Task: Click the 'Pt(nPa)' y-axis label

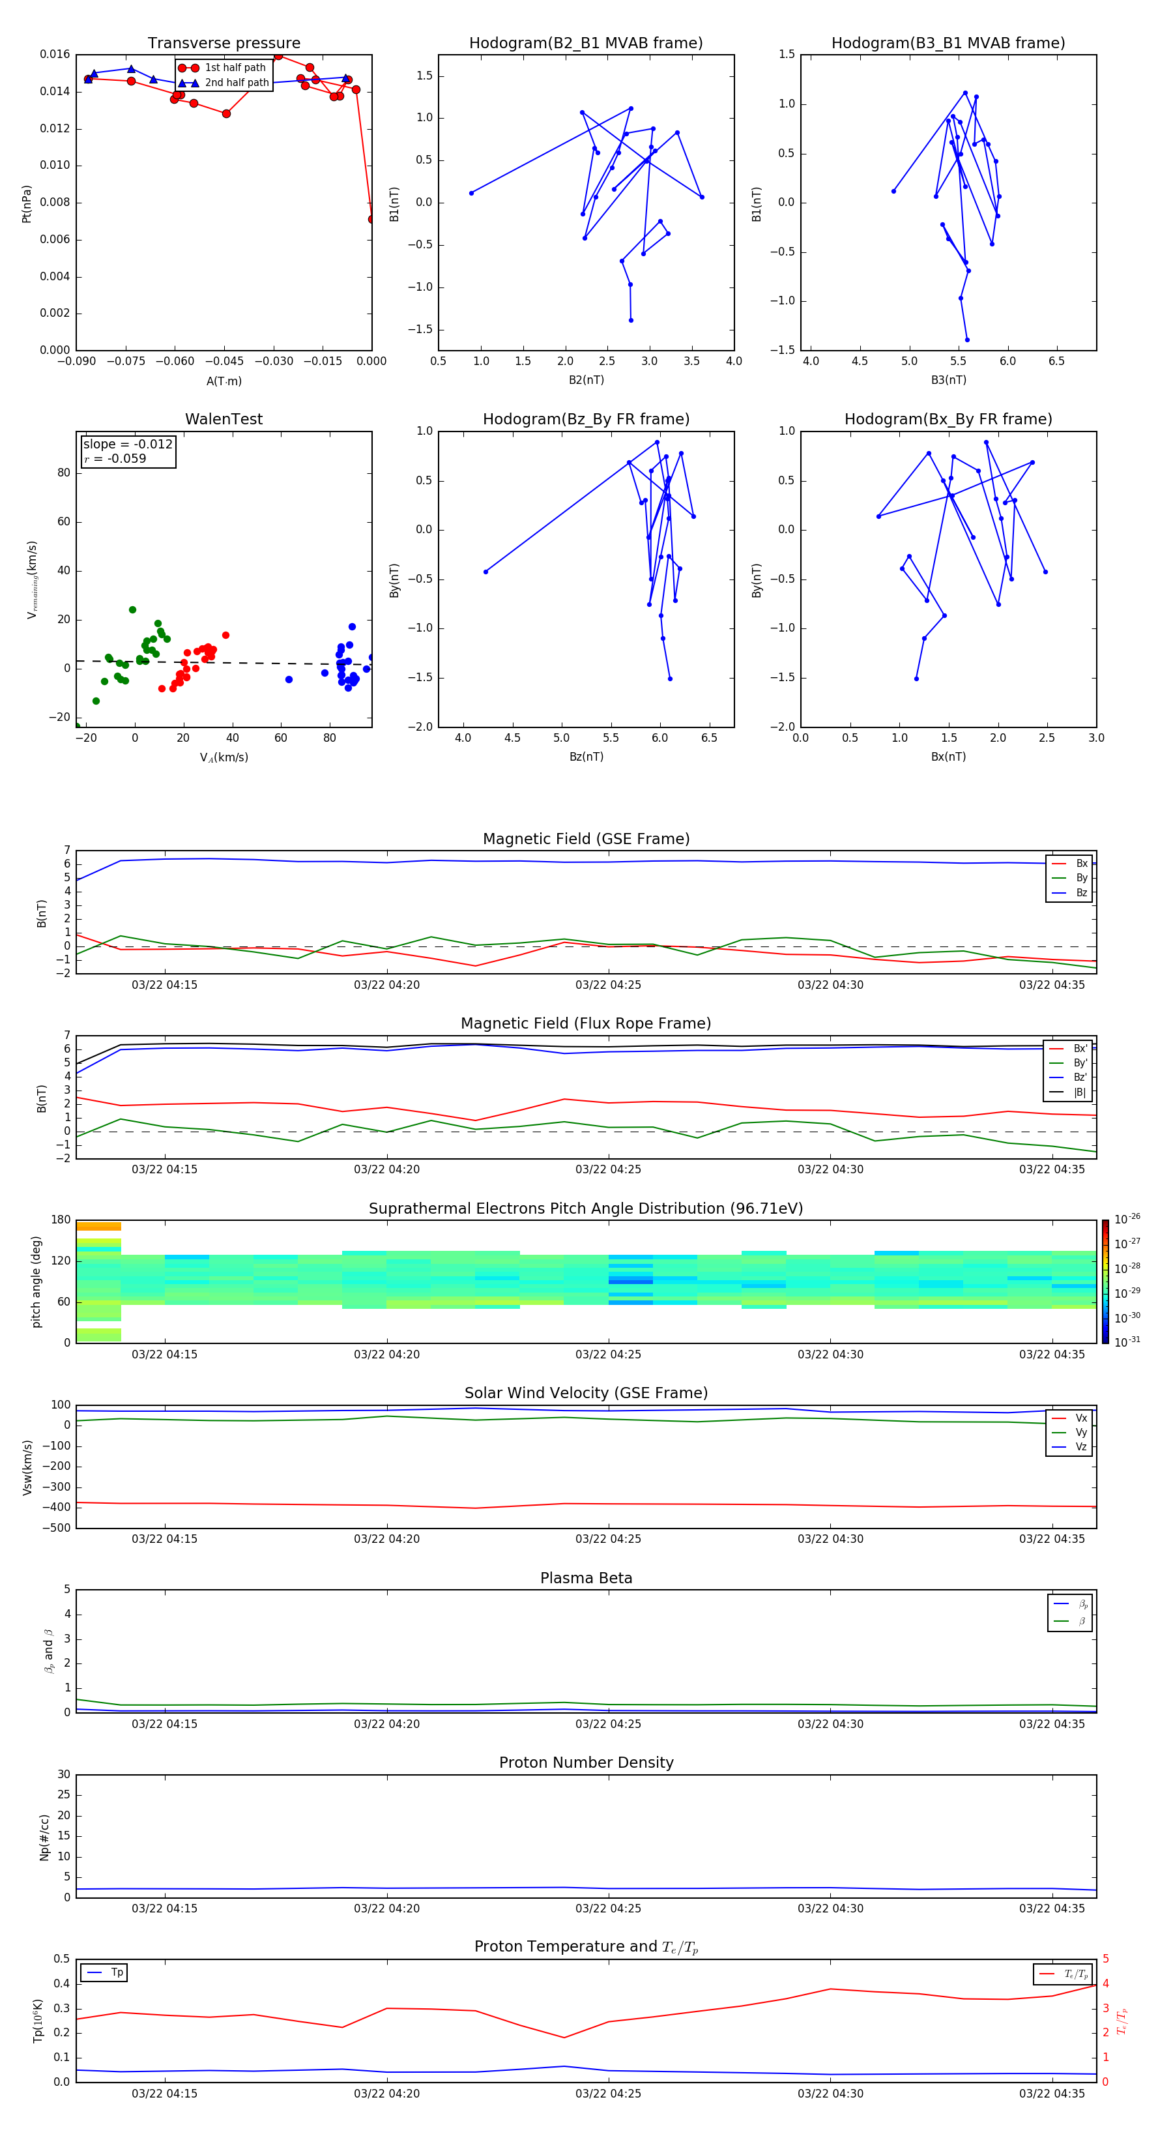Action: 27,203
